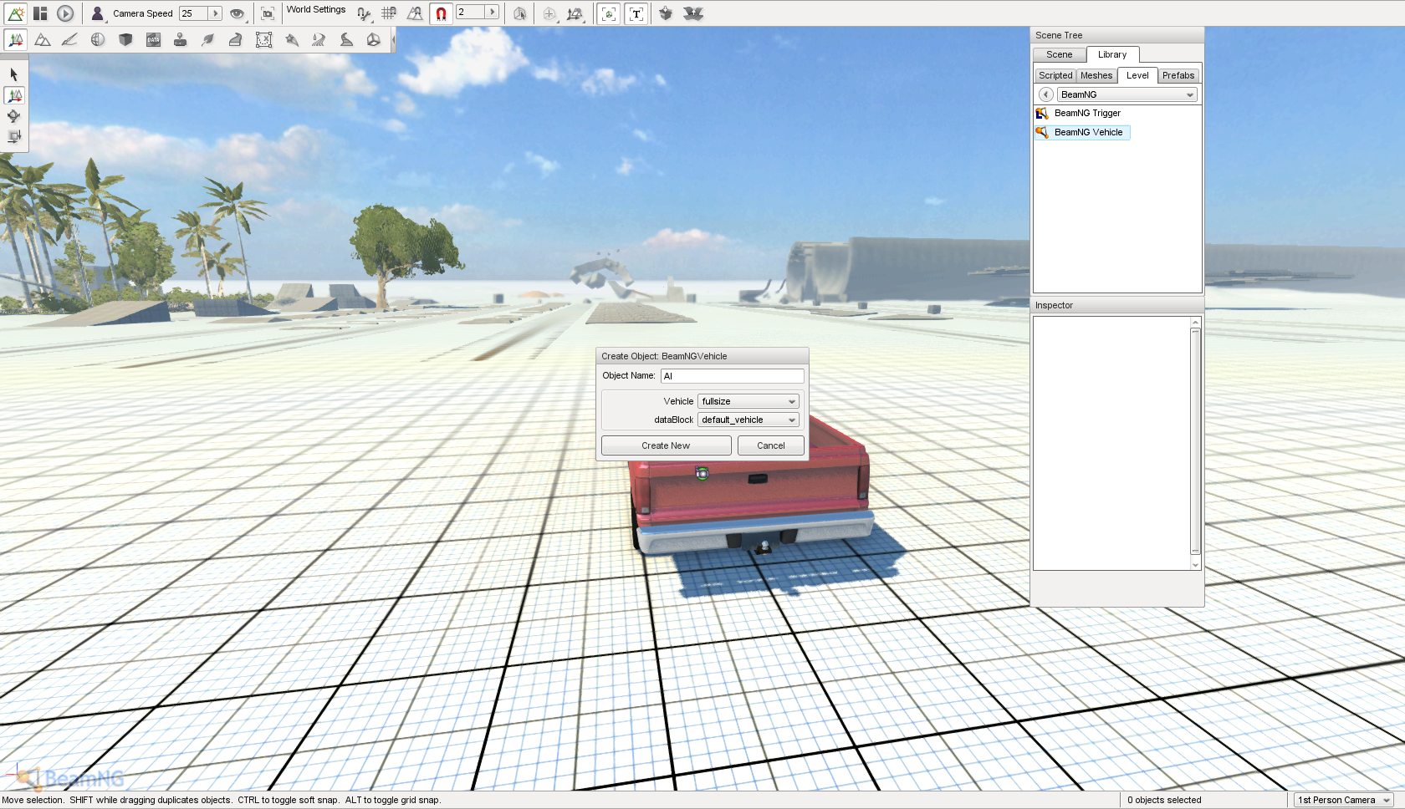Toggle the eye visibility options icon
This screenshot has width=1405, height=809.
click(238, 13)
